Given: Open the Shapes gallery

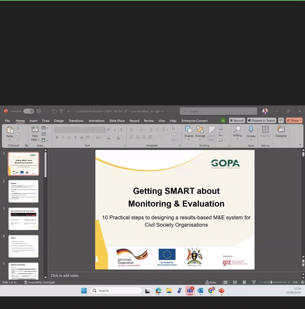Looking at the screenshot, I should click(189, 133).
